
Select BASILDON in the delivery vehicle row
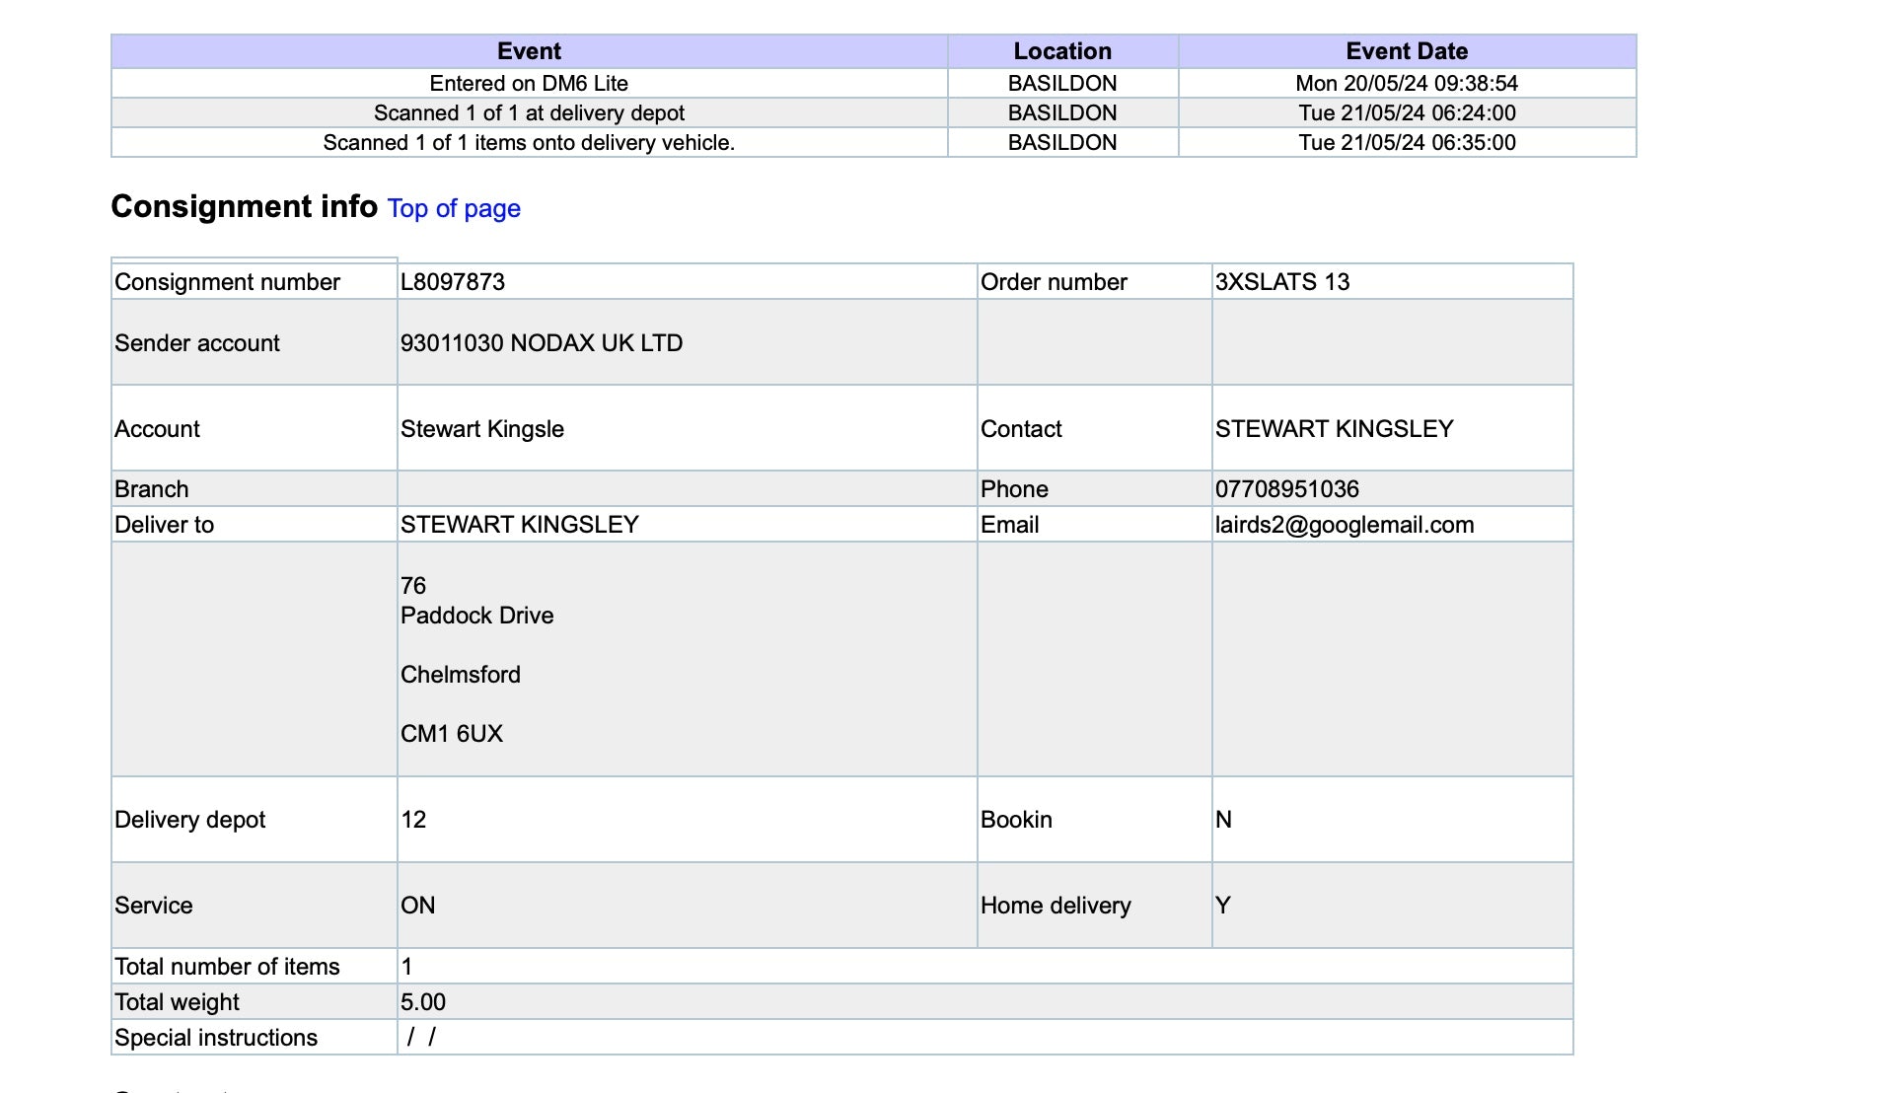click(x=1062, y=142)
